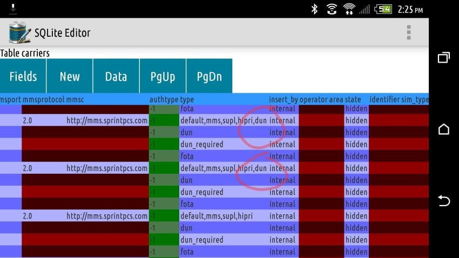This screenshot has height=258, width=459.
Task: Open the Fields view
Action: coord(23,76)
